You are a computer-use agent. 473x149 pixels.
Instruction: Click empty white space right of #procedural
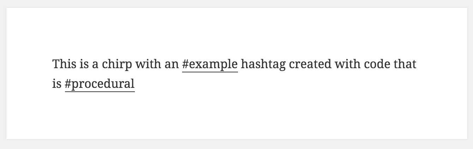[x=282, y=84]
